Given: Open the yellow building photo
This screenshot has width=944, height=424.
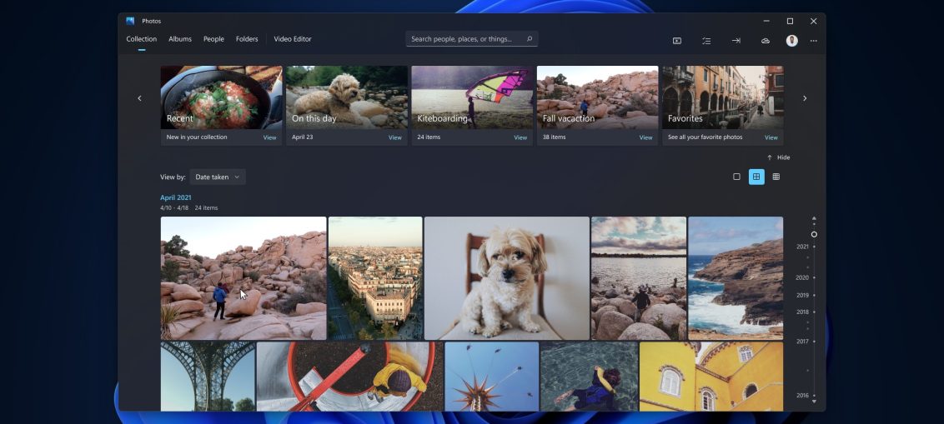Looking at the screenshot, I should tap(711, 377).
